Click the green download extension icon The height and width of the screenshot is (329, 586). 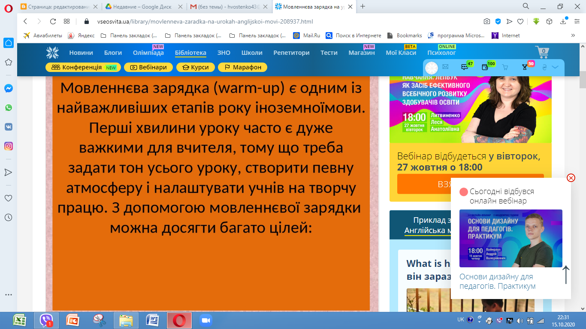click(x=536, y=21)
